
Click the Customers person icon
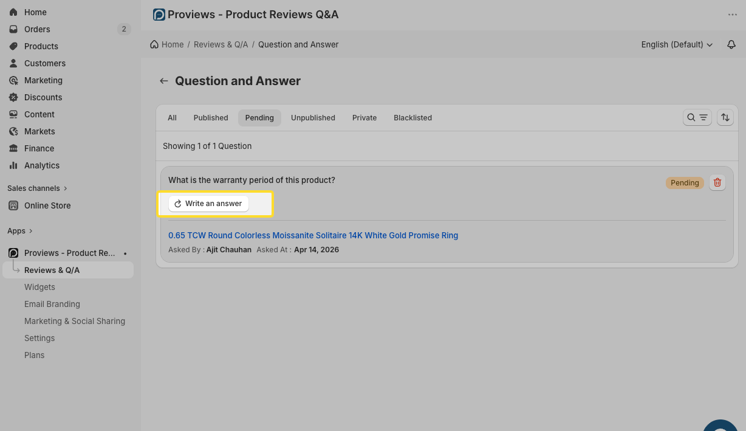pyautogui.click(x=13, y=63)
